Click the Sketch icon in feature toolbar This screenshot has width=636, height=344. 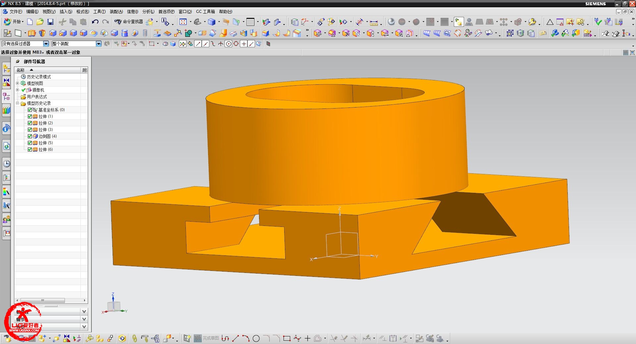[x=7, y=33]
